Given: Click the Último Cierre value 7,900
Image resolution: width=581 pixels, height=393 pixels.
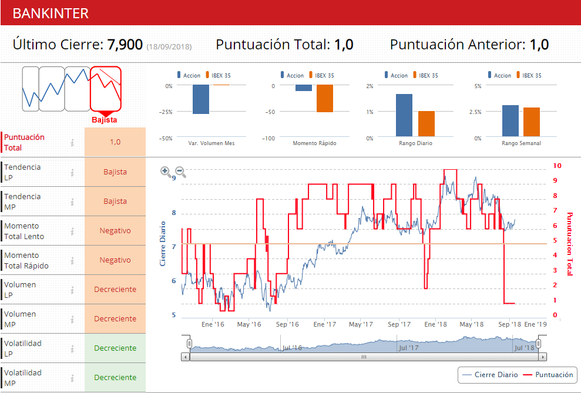Looking at the screenshot, I should [125, 45].
